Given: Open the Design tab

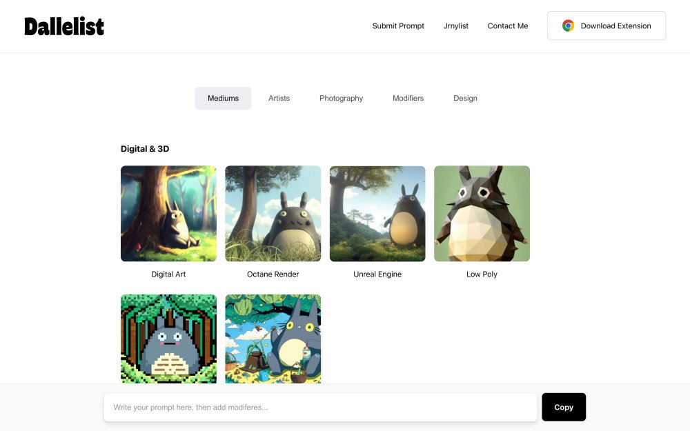Looking at the screenshot, I should tap(465, 99).
